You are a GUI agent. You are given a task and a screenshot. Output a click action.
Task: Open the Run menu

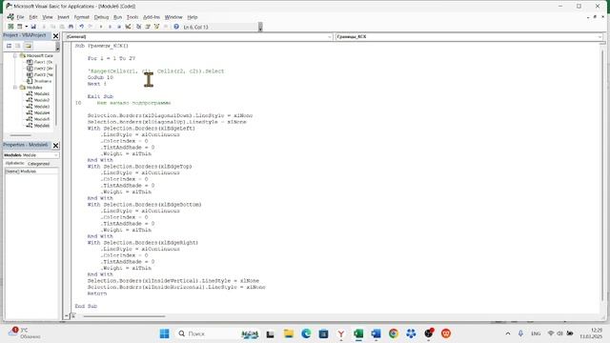[117, 17]
